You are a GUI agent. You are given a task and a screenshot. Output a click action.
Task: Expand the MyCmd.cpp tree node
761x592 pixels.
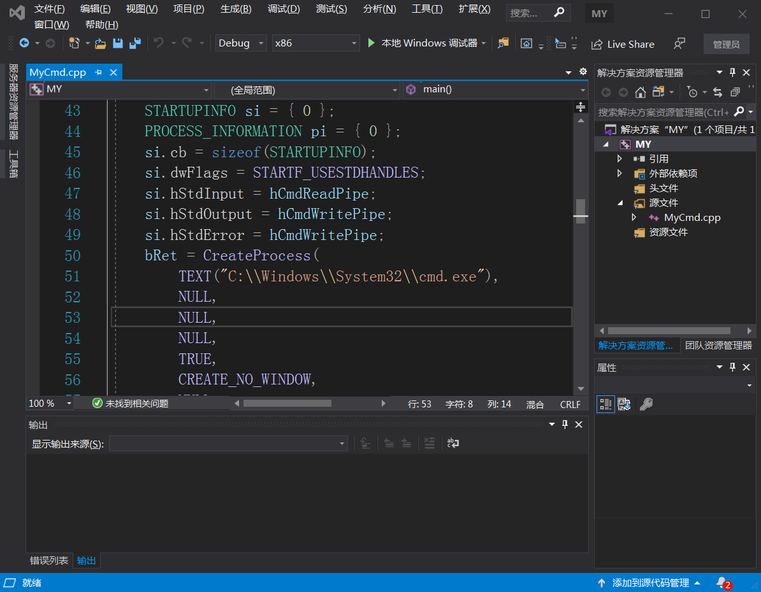click(x=634, y=217)
